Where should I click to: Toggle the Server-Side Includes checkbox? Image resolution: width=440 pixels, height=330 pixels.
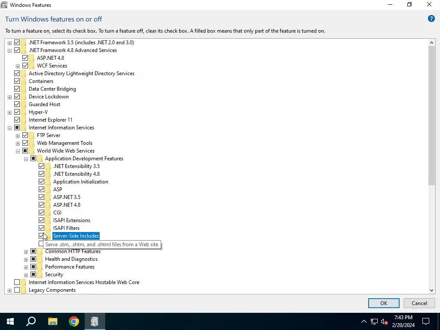tap(41, 236)
